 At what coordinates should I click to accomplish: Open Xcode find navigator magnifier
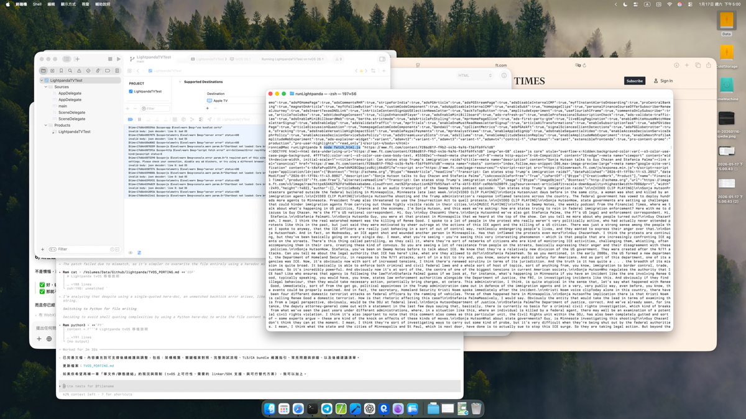70,71
